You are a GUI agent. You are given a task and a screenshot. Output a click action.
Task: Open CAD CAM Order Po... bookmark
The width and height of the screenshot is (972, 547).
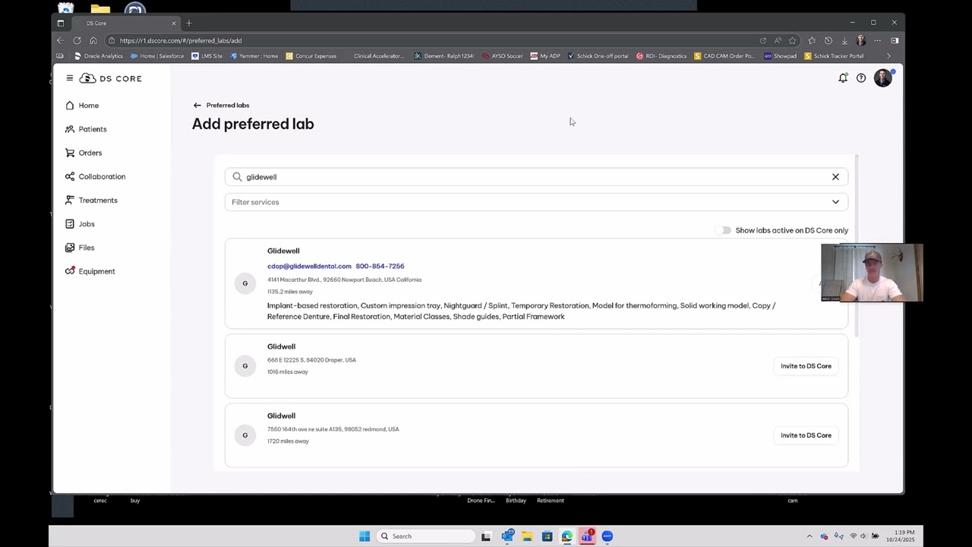[724, 55]
